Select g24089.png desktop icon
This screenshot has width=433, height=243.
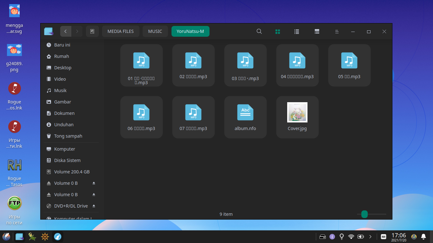coord(14,57)
